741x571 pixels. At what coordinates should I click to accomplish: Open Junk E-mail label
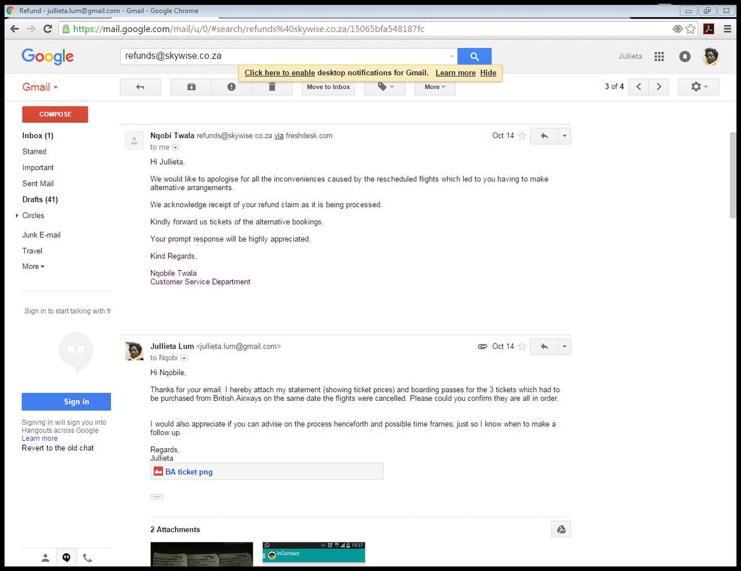(x=41, y=235)
